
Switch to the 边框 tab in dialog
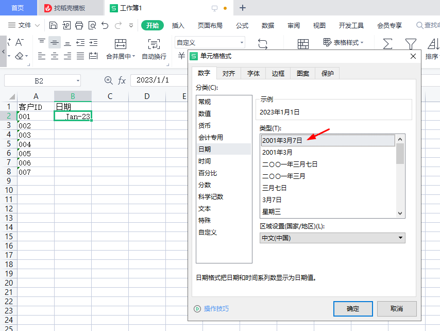click(x=278, y=74)
